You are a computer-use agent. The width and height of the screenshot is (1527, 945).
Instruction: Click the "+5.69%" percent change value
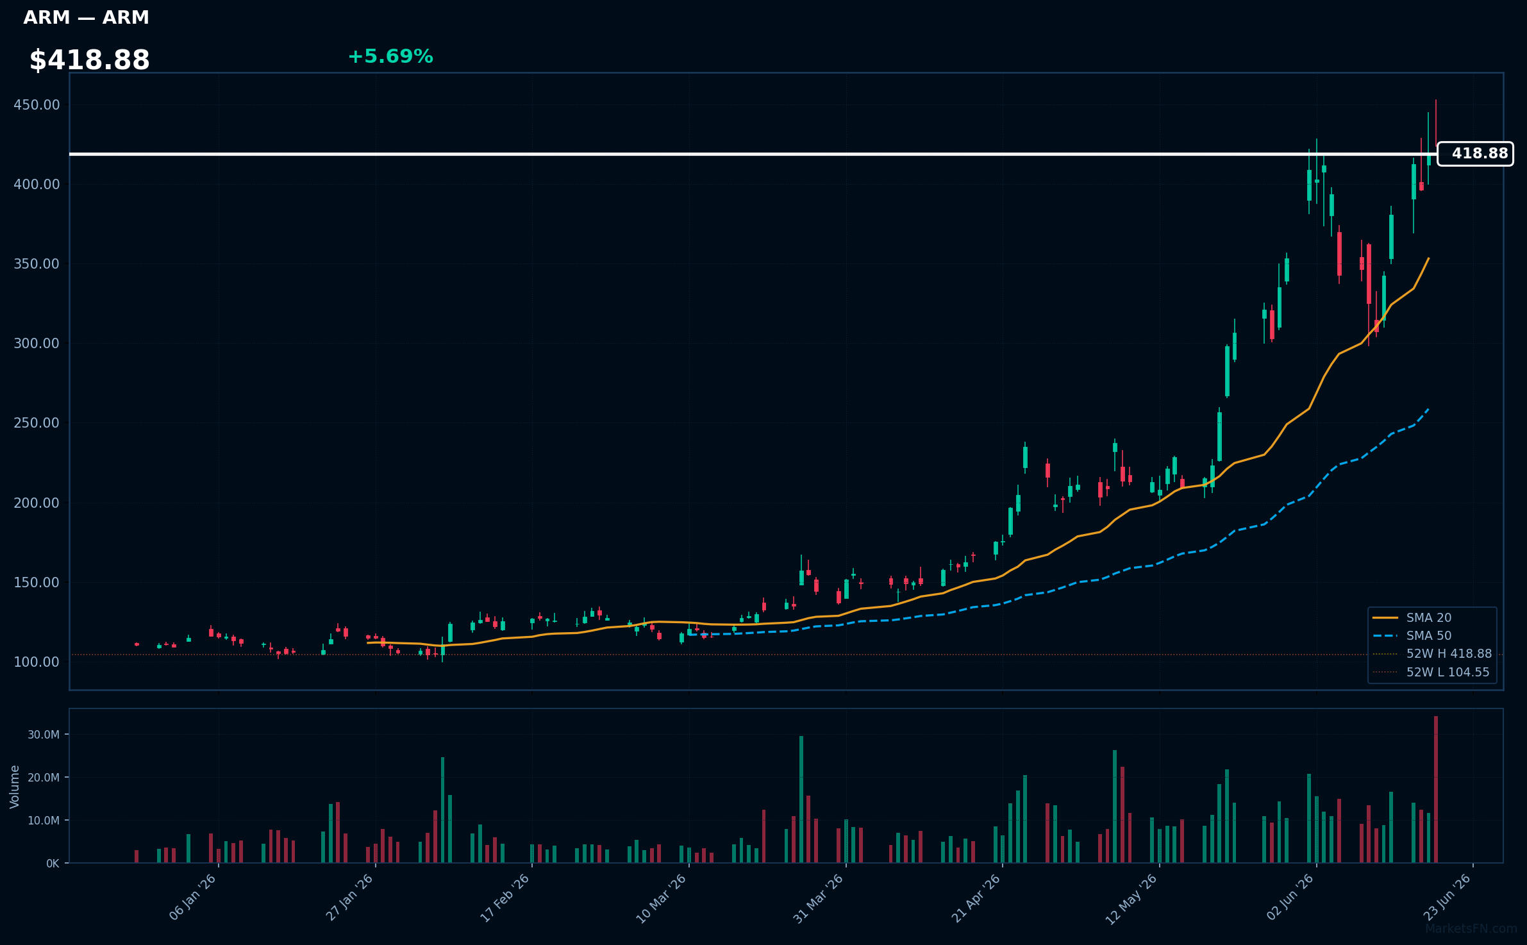(390, 57)
